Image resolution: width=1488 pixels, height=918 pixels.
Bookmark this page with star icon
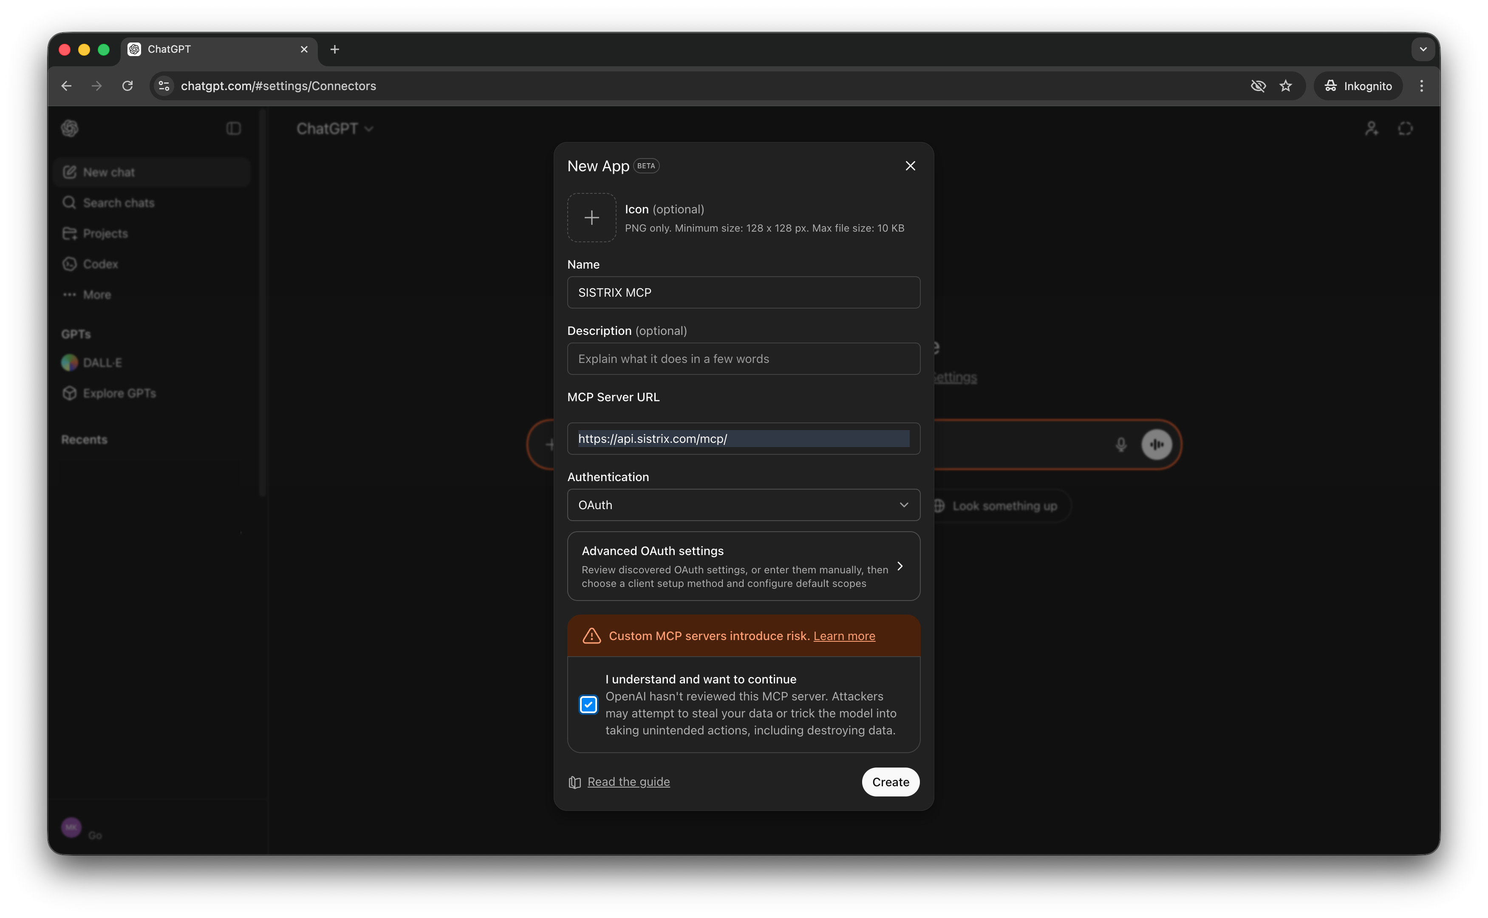point(1285,86)
